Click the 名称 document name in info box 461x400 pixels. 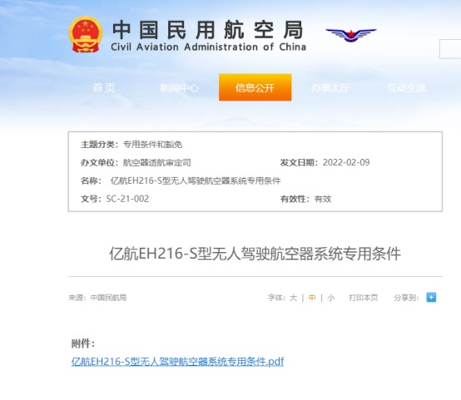point(196,180)
